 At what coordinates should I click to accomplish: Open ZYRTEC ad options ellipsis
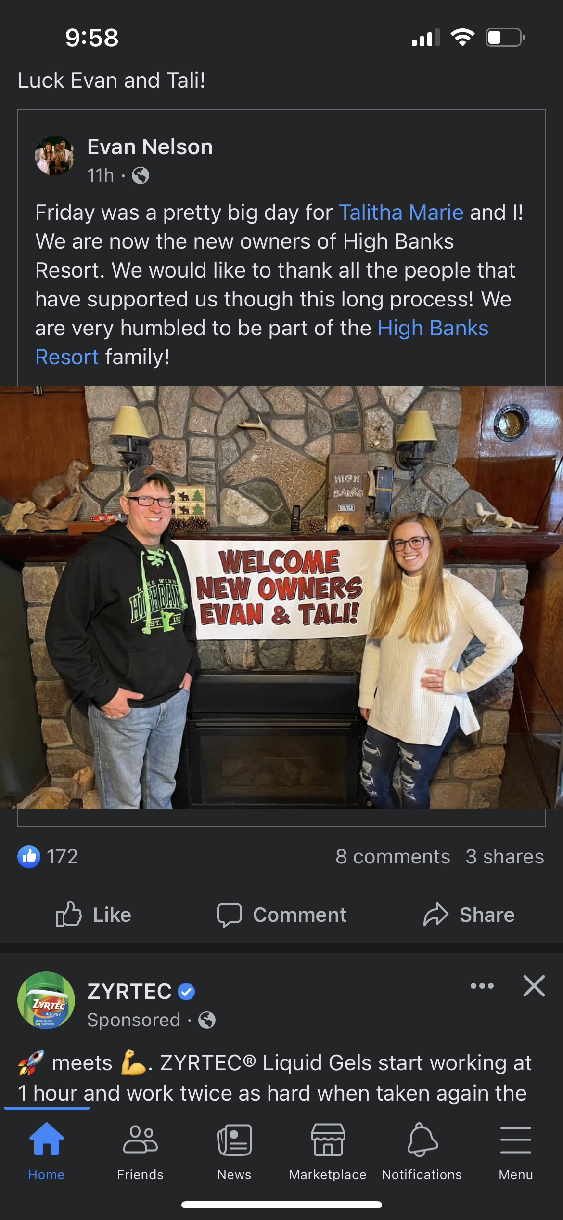[482, 986]
